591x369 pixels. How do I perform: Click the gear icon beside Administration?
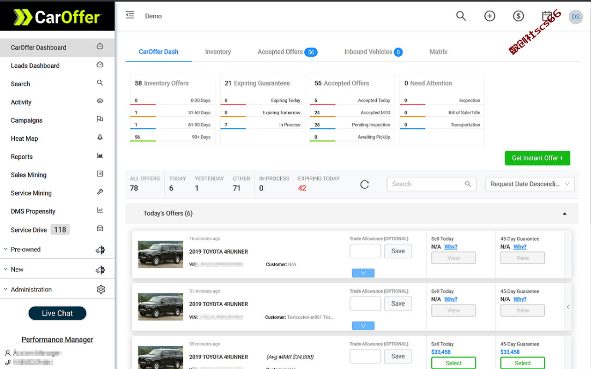(x=101, y=289)
